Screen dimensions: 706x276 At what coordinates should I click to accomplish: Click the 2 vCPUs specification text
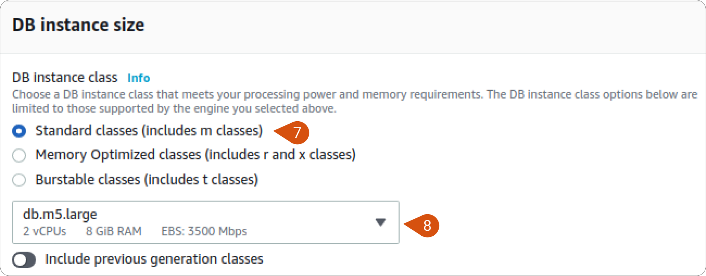(44, 231)
